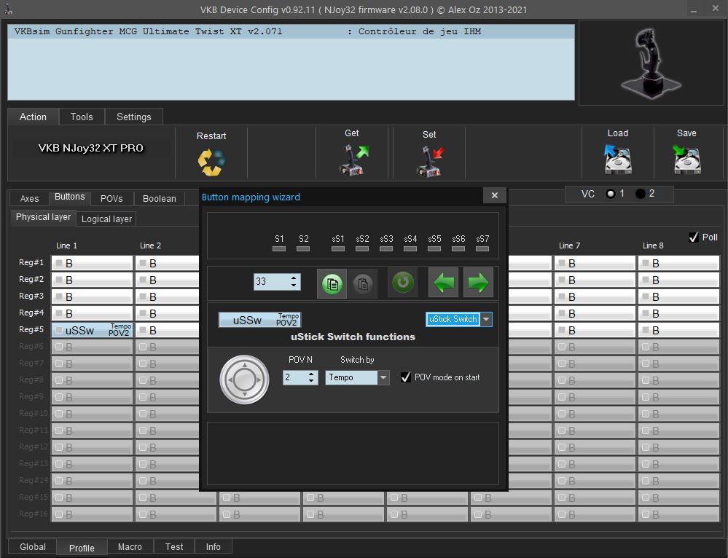
Task: Open the Tools tab
Action: click(x=82, y=117)
